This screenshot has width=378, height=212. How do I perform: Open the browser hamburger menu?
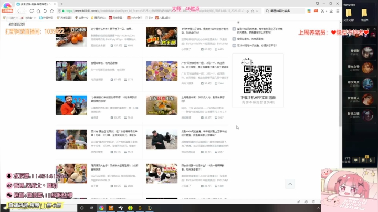(338, 11)
